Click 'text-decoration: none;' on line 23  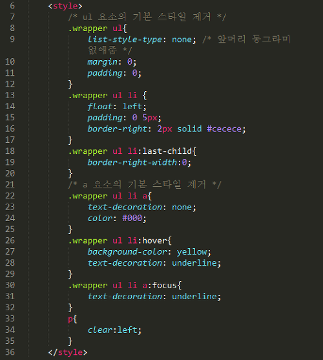click(x=141, y=207)
